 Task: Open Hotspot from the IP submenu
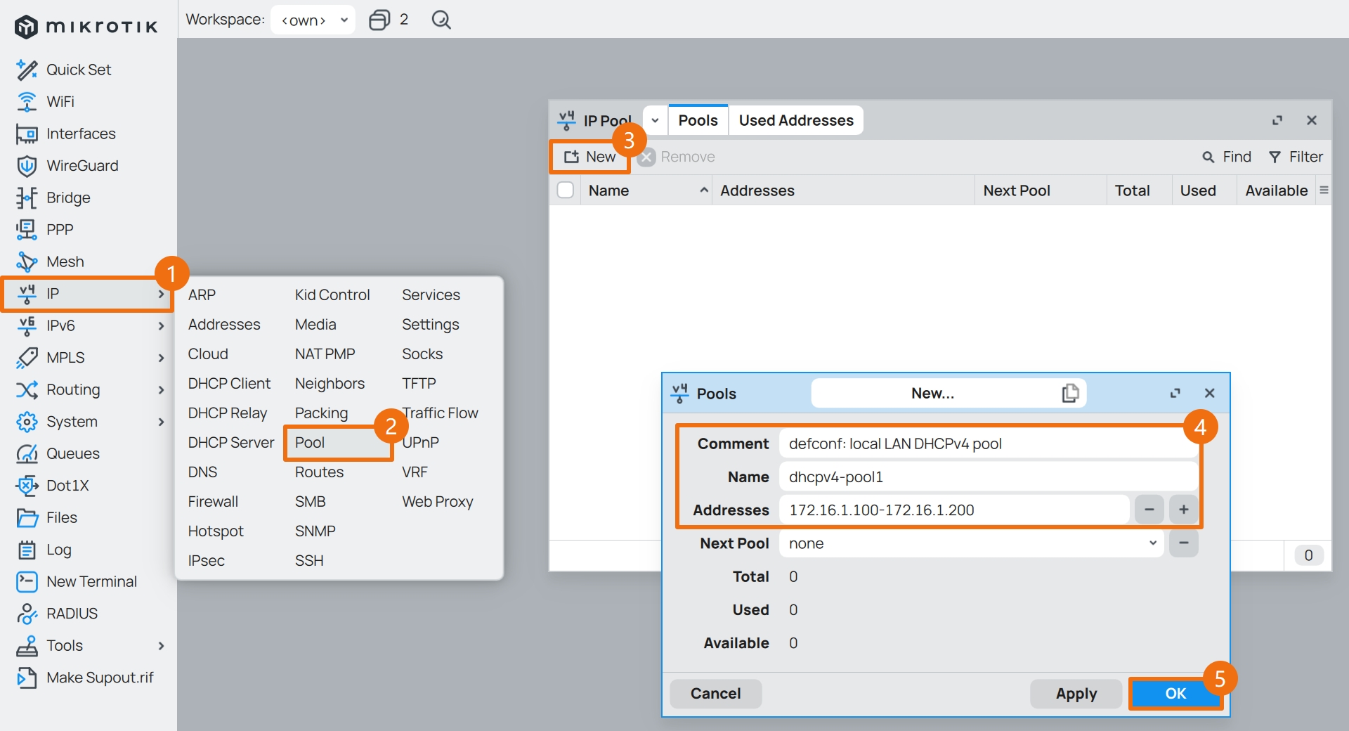pos(216,531)
